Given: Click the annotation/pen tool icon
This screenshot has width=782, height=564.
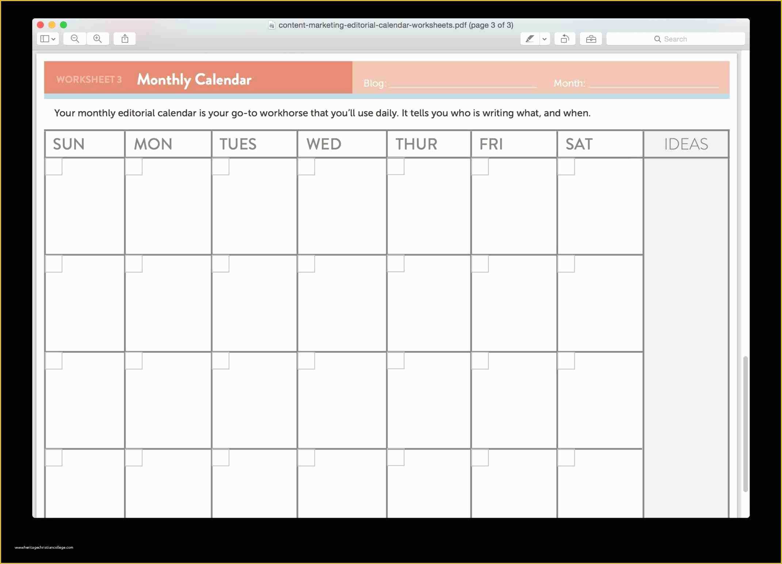Looking at the screenshot, I should tap(529, 38).
